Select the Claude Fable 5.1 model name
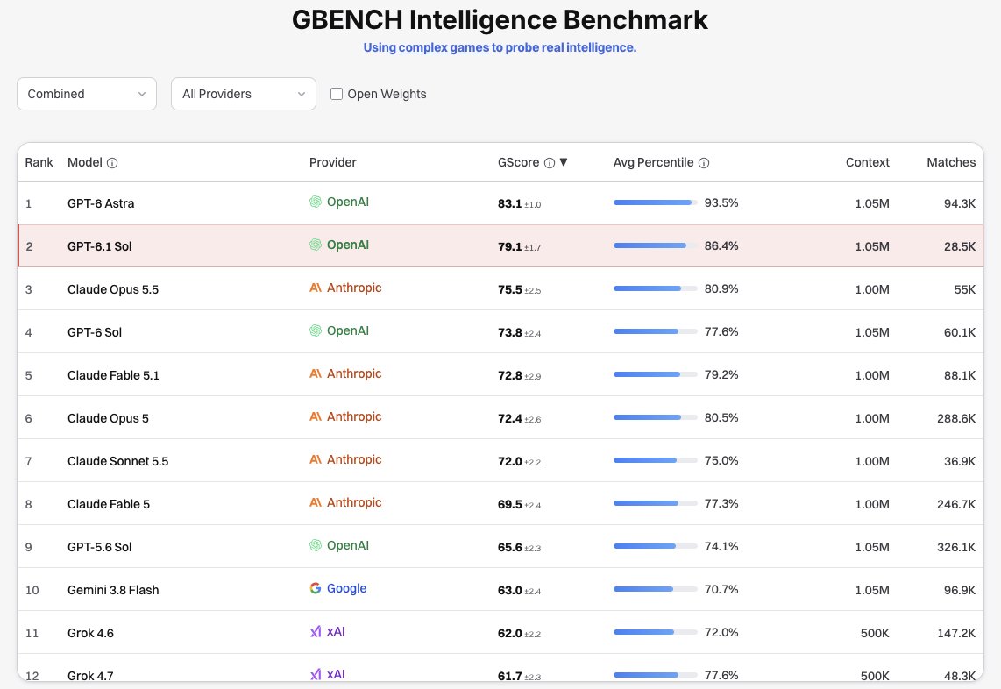Screen dimensions: 1001x689 click(114, 375)
